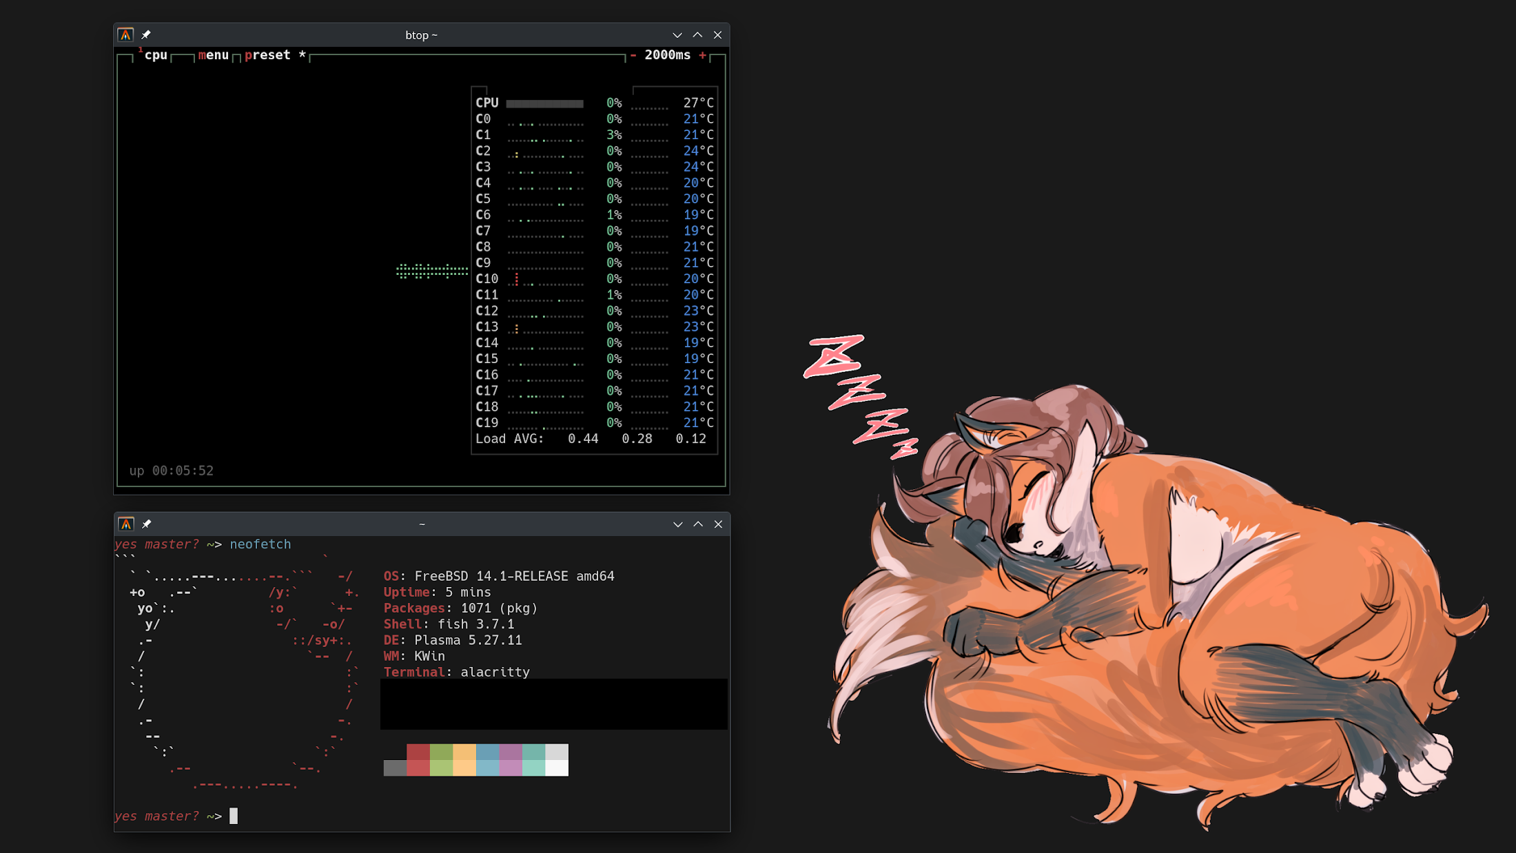1516x853 pixels.
Task: Click the green color swatch in neofetch palette
Action: pos(441,760)
